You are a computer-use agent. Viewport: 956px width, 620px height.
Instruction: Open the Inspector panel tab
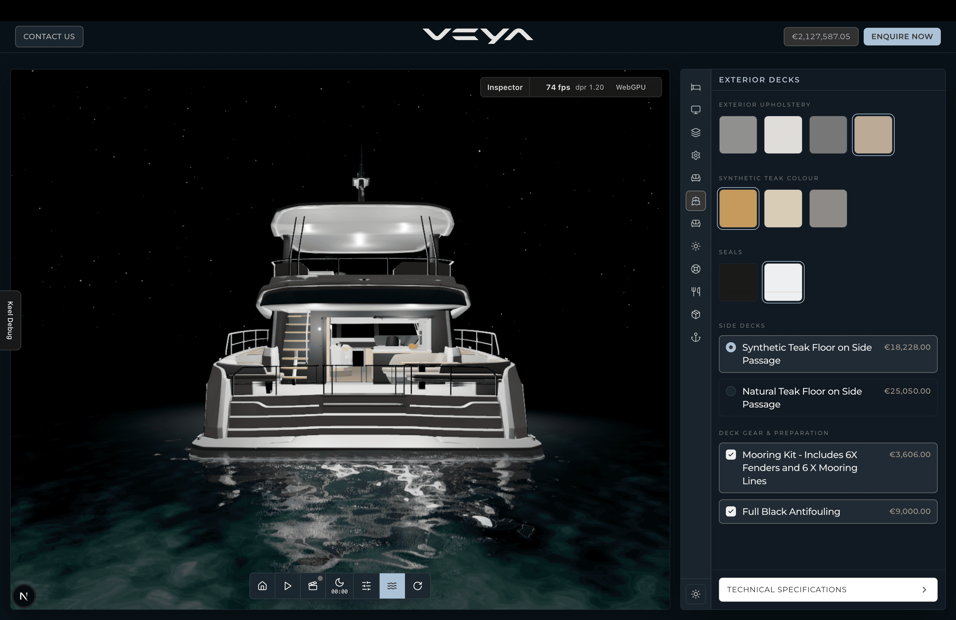[505, 87]
